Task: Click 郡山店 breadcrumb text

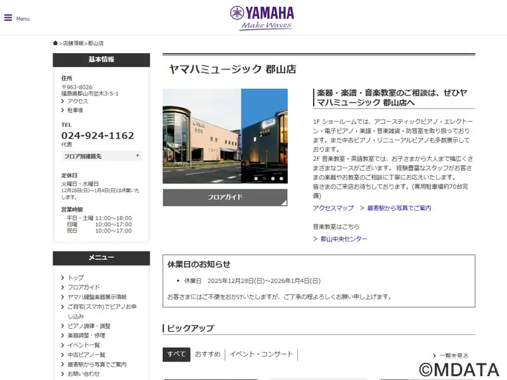Action: 96,43
